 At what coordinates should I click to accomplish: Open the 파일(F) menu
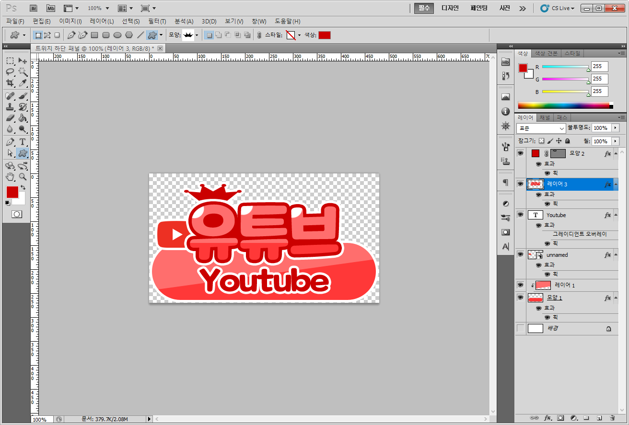point(15,22)
